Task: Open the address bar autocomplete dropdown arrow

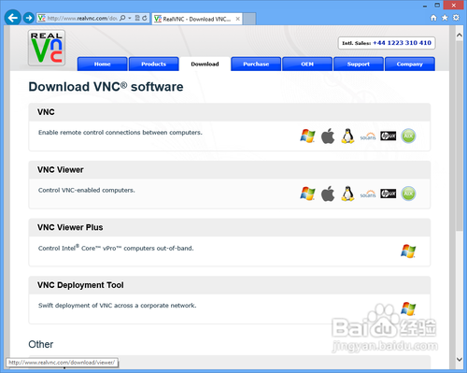Action: click(x=130, y=18)
